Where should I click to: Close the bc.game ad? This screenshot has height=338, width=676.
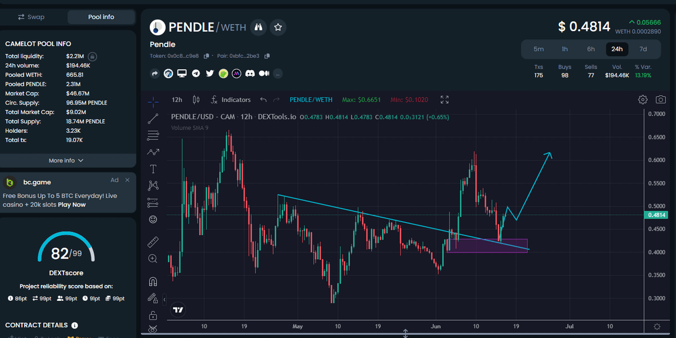point(127,180)
